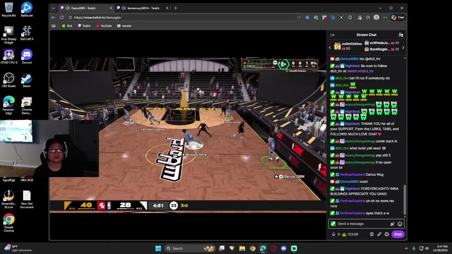
Task: Open the chat community users list
Action: pos(401,35)
